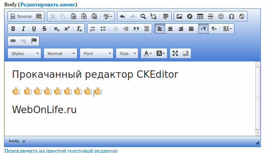Image resolution: width=266 pixels, height=153 pixels.
Task: Click the Remove Format icon
Action: [x=79, y=29]
